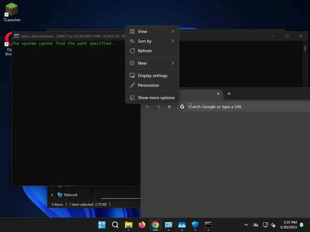Open the Windows Start menu

pos(102,225)
